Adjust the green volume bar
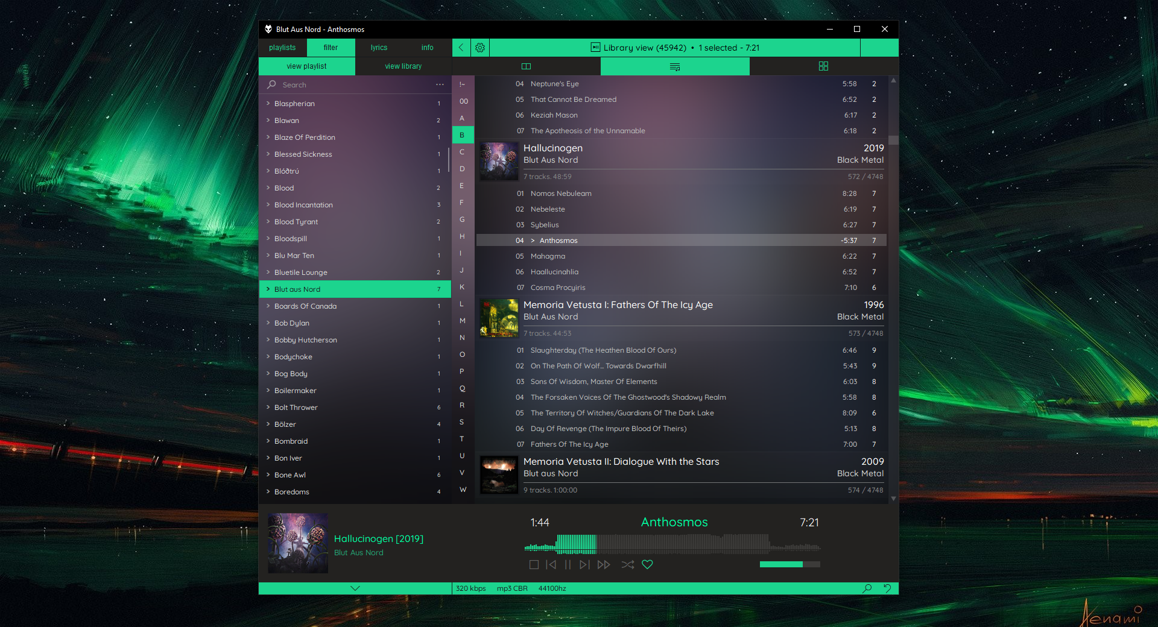 pos(790,564)
